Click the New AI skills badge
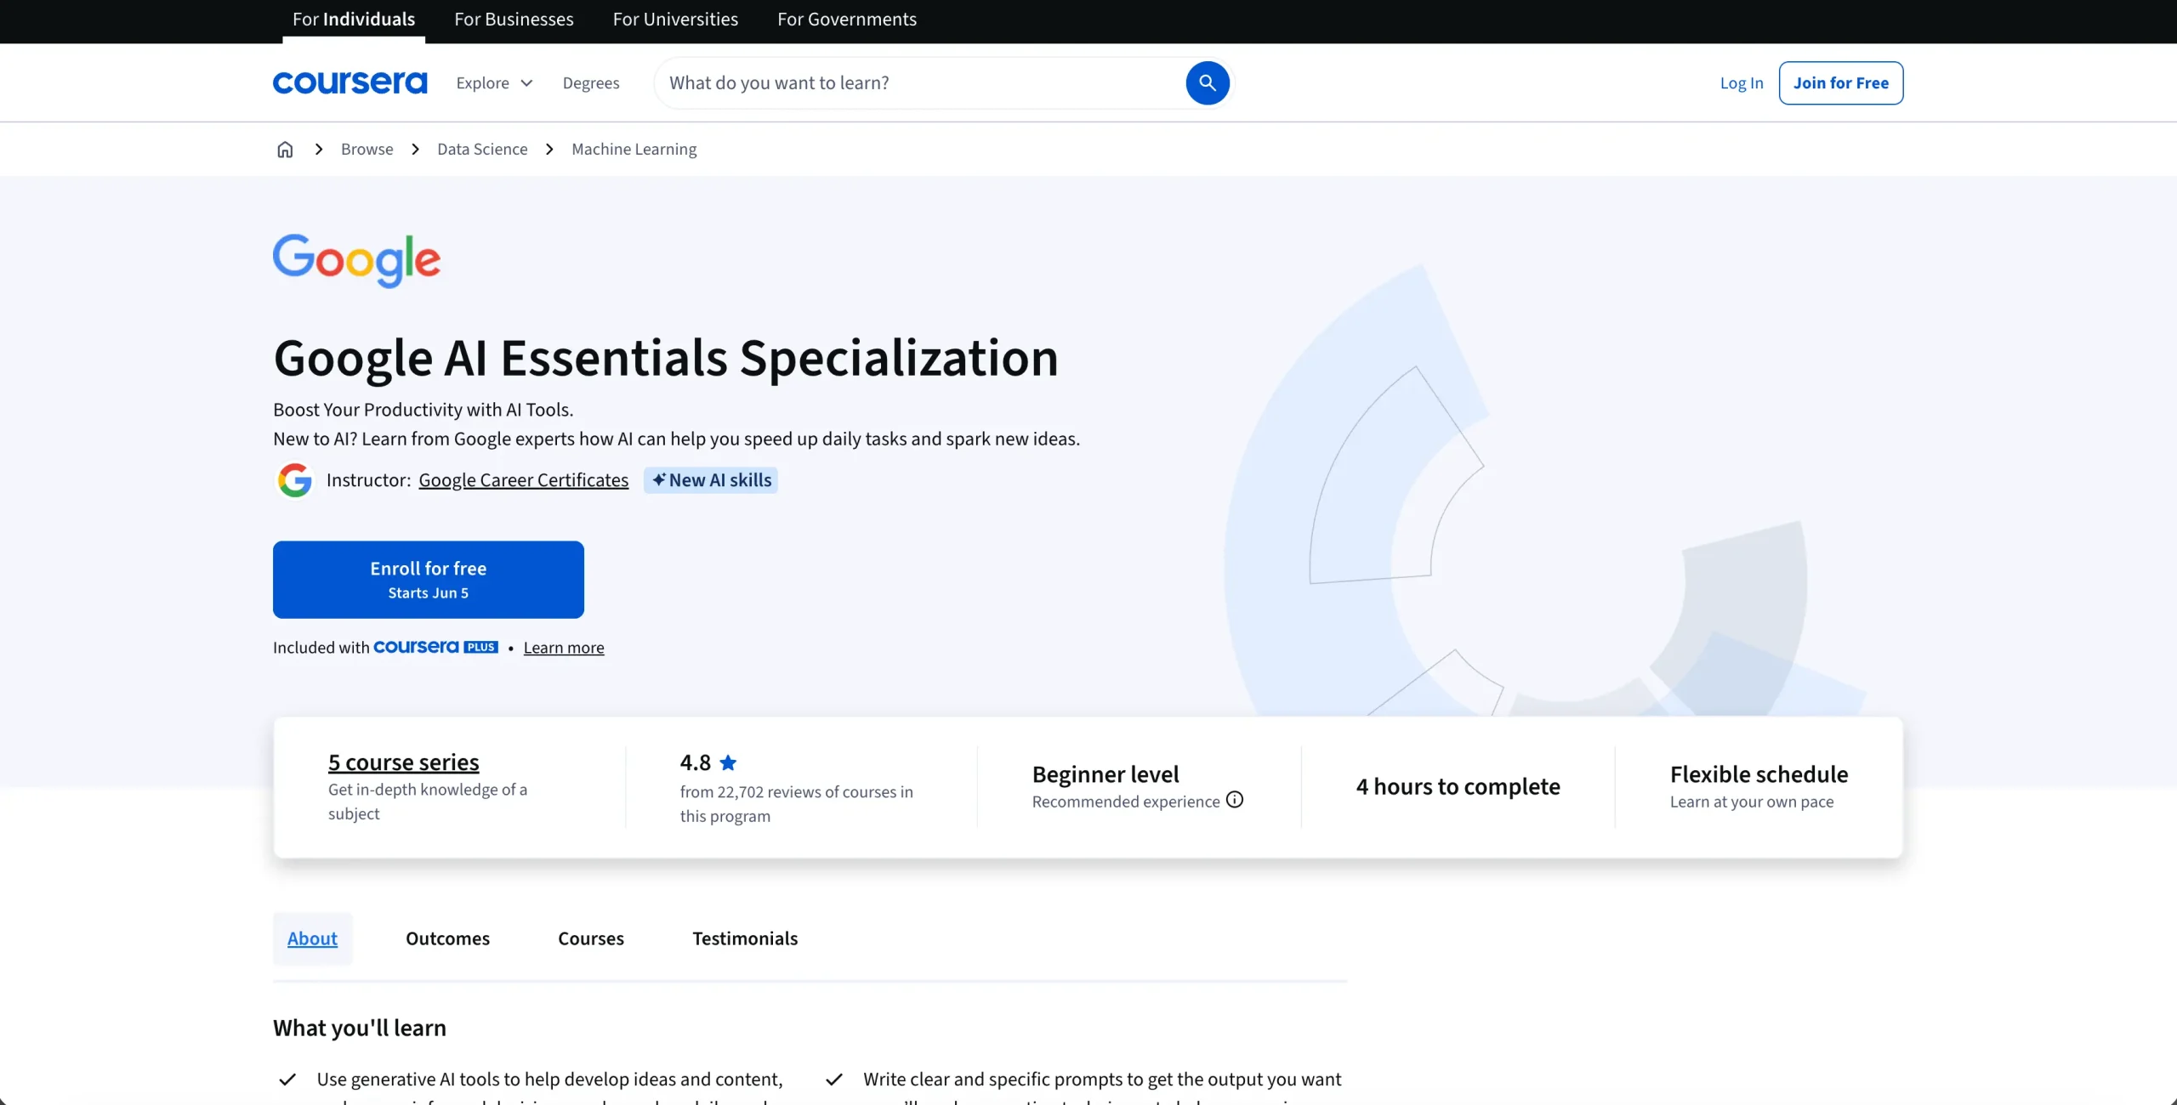Viewport: 2177px width, 1105px height. 711,480
